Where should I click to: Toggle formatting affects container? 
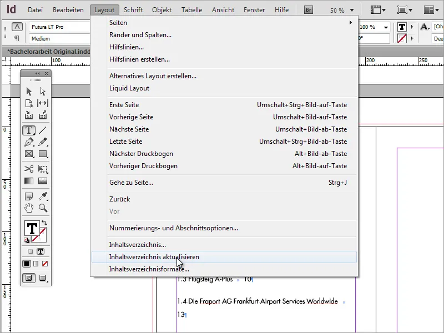pos(31,251)
